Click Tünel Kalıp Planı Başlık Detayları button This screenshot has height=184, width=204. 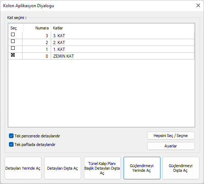coord(102,168)
